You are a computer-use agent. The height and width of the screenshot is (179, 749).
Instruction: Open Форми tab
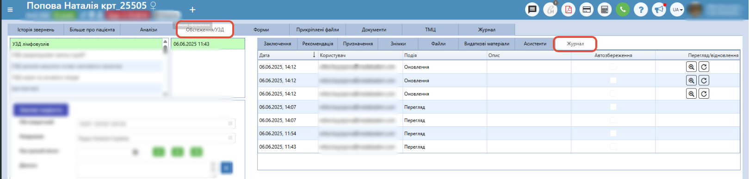point(261,30)
